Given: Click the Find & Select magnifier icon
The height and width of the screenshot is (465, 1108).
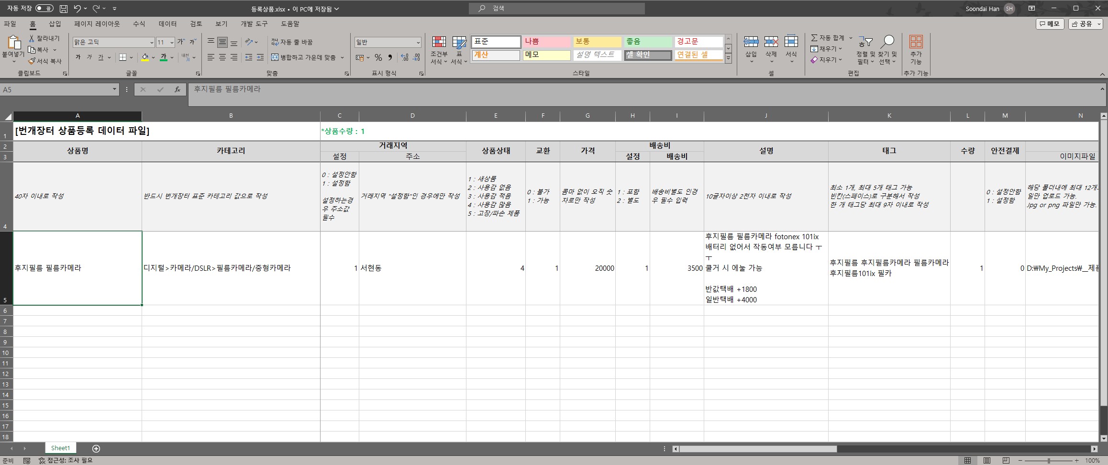Looking at the screenshot, I should pos(887,42).
